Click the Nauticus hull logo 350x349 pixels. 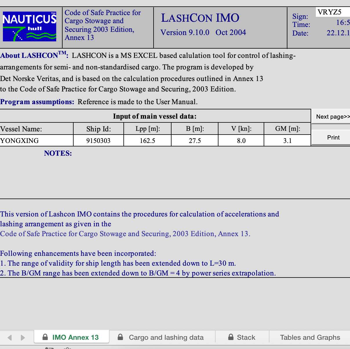(x=30, y=26)
